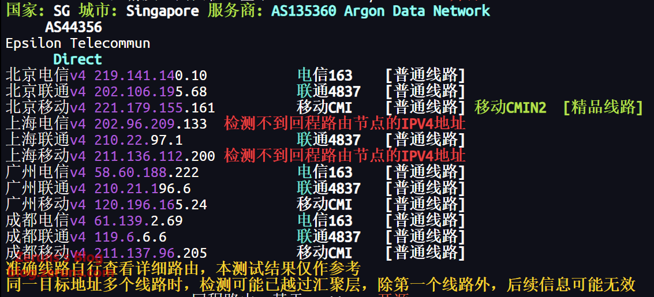Viewport: 654px width, 297px height.
Task: Click the red error text on 上海电信 row
Action: [x=345, y=123]
